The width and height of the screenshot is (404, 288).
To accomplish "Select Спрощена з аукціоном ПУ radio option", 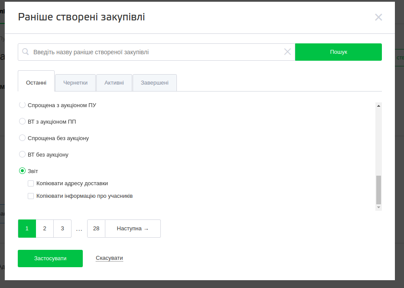I will pyautogui.click(x=23, y=105).
